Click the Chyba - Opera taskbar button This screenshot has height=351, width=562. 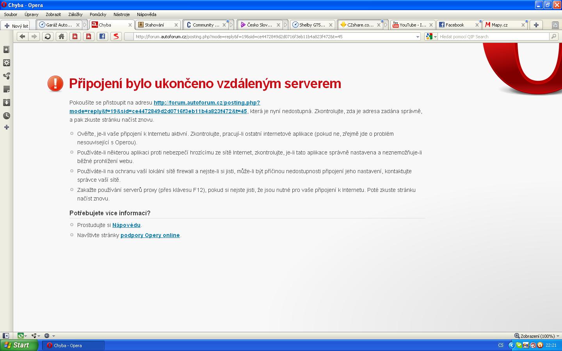(73, 345)
